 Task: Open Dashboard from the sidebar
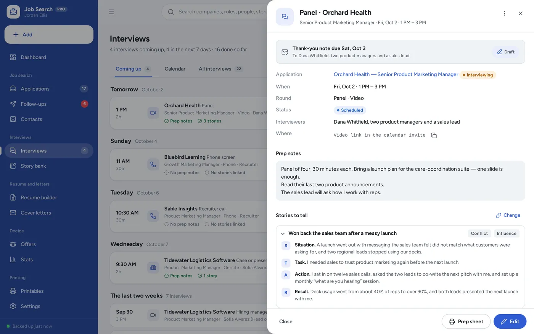(x=49, y=57)
